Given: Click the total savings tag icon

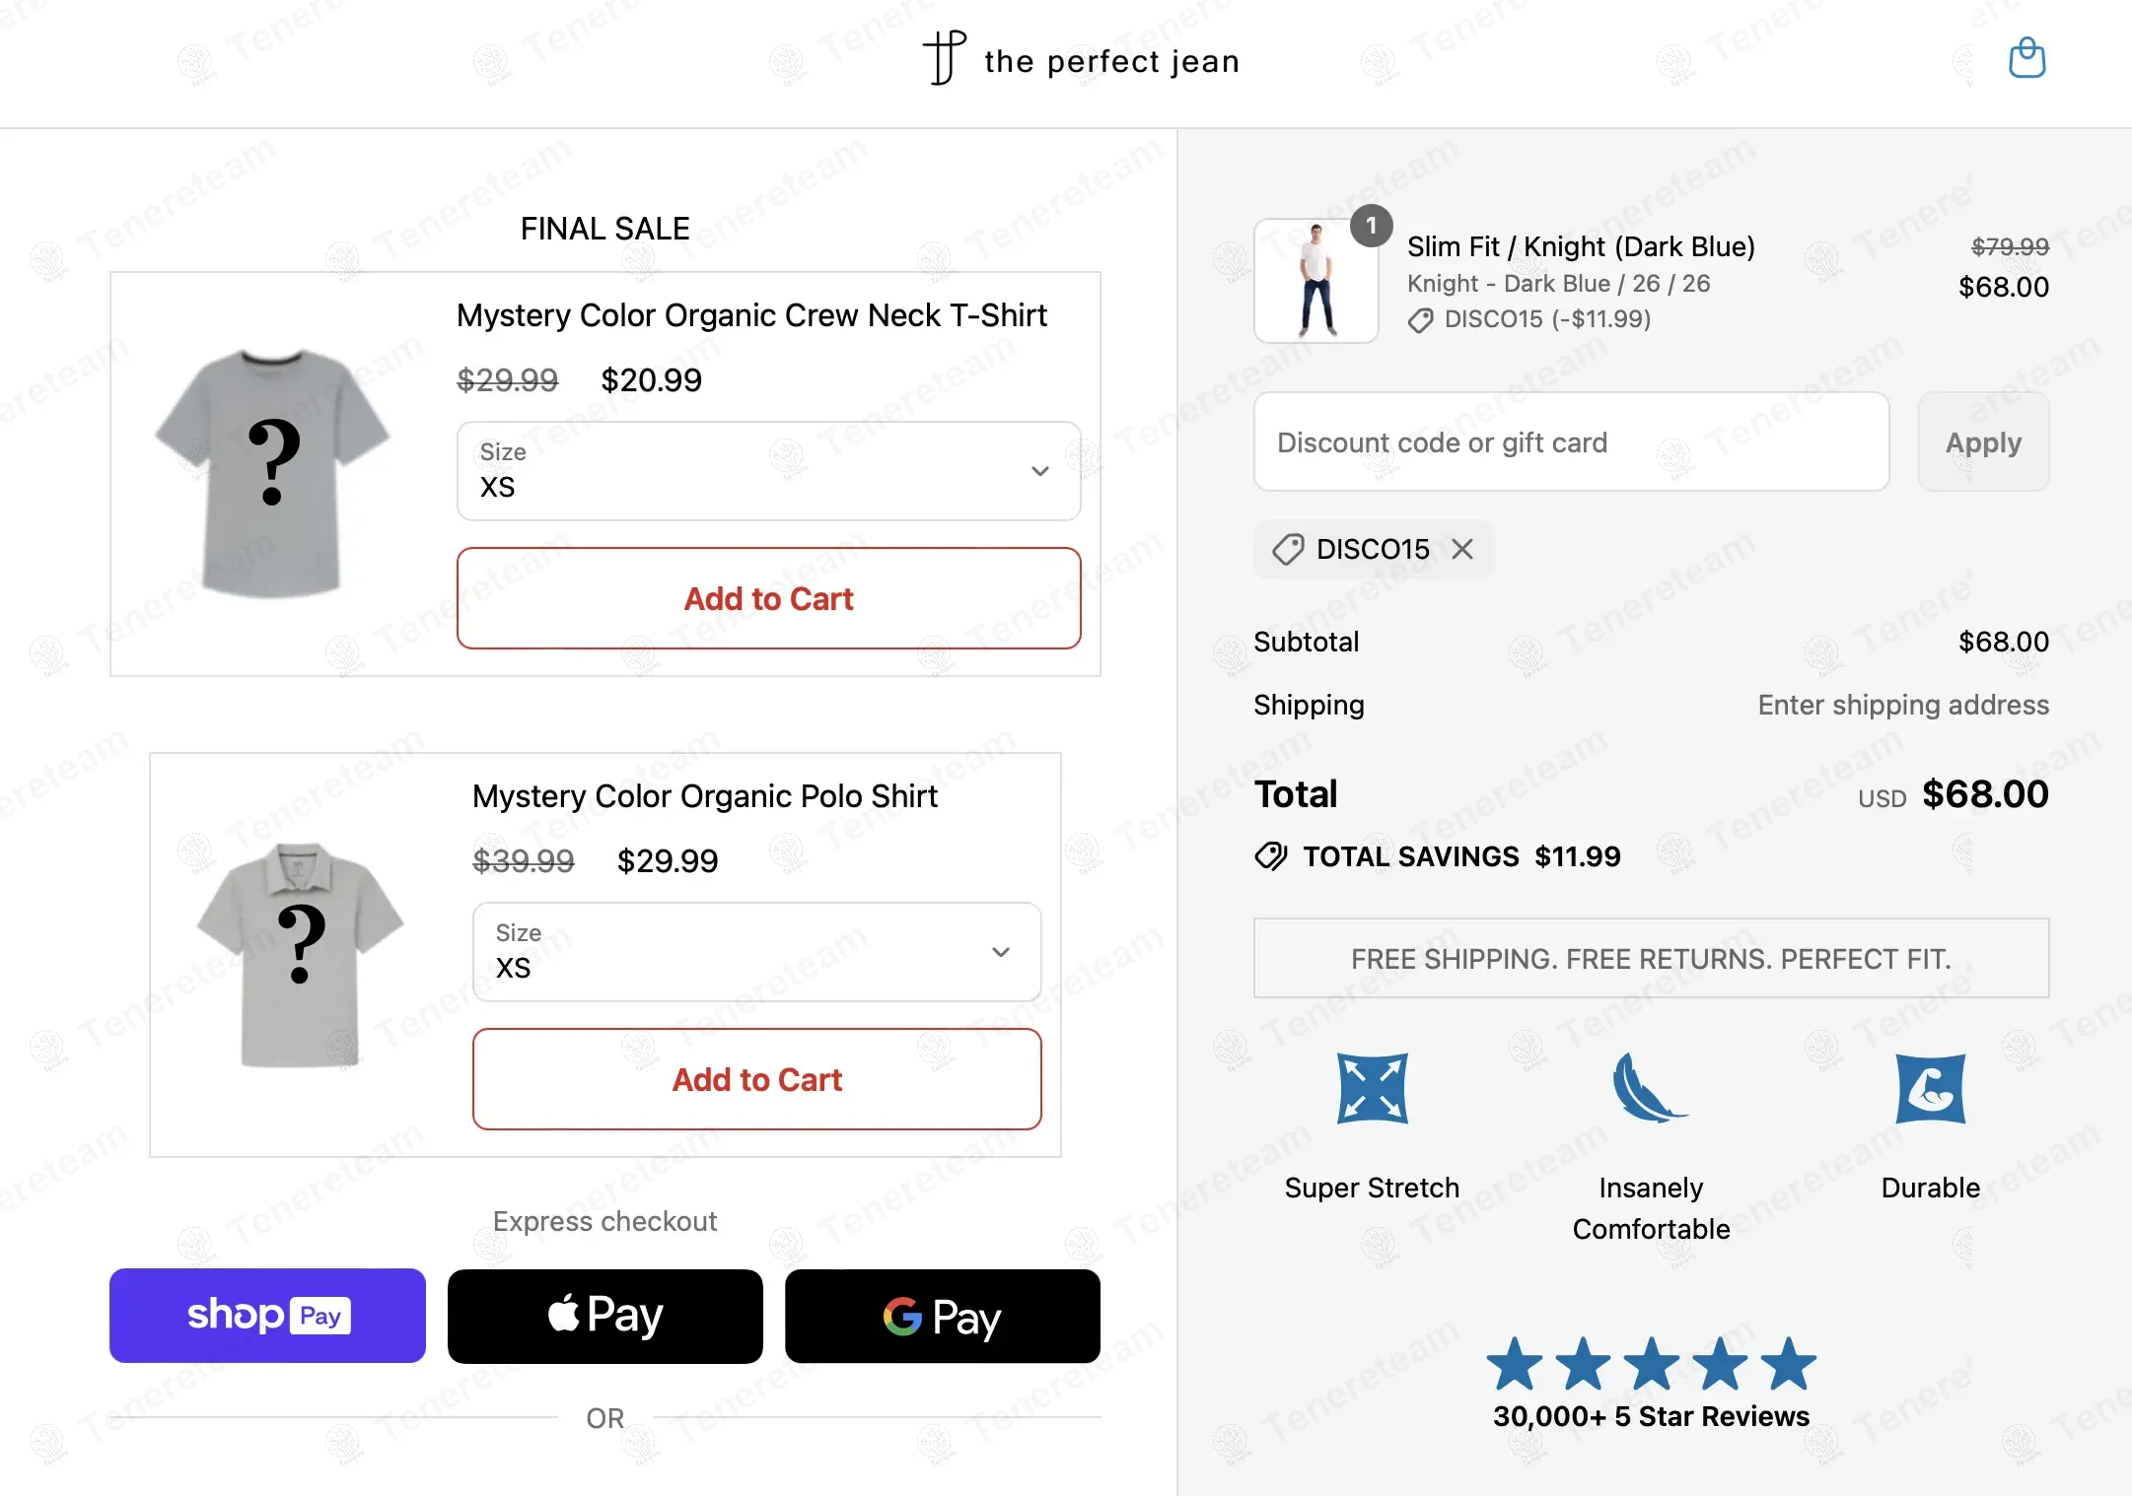Looking at the screenshot, I should point(1271,856).
